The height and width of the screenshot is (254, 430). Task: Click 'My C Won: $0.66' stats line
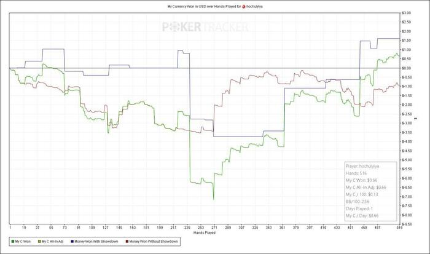pos(361,180)
